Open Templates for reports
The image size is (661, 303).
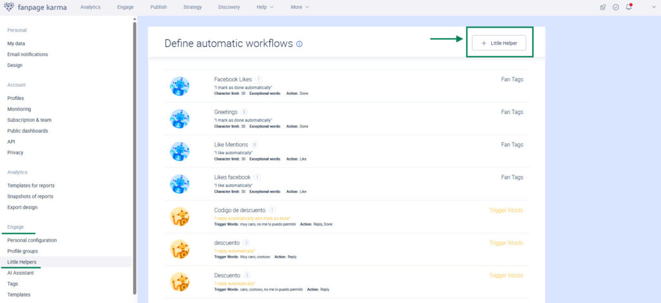31,186
